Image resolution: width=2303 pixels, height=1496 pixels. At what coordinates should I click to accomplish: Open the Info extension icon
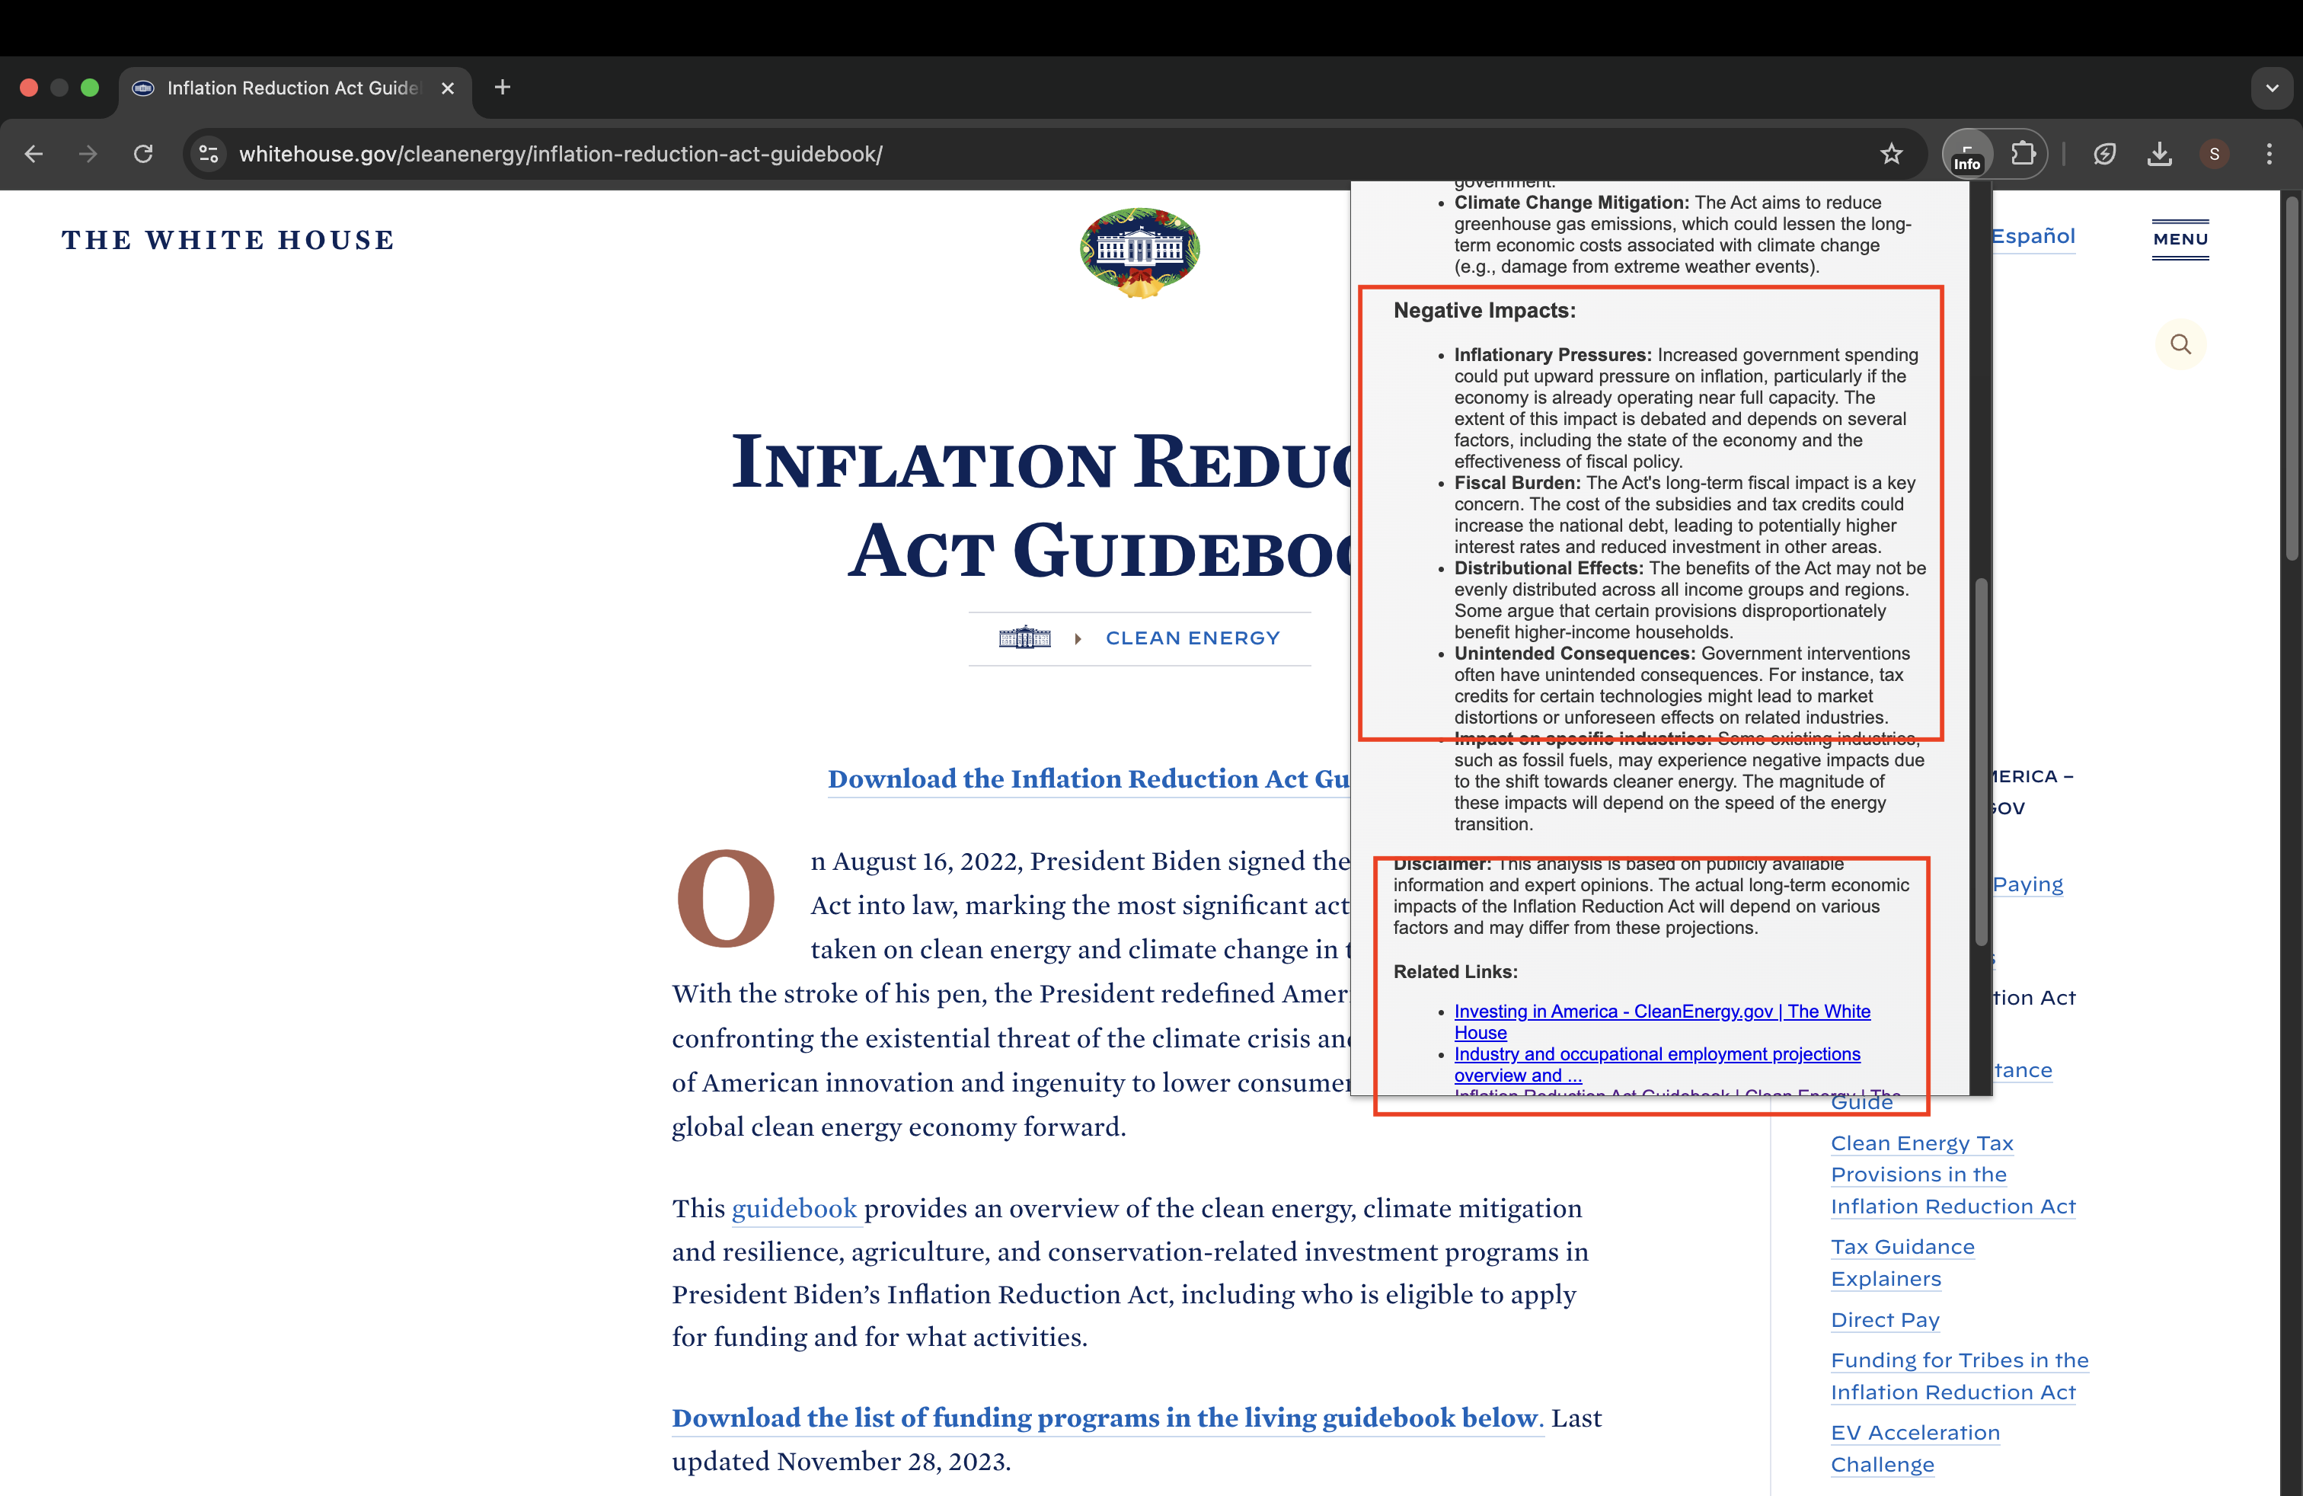[x=1967, y=154]
